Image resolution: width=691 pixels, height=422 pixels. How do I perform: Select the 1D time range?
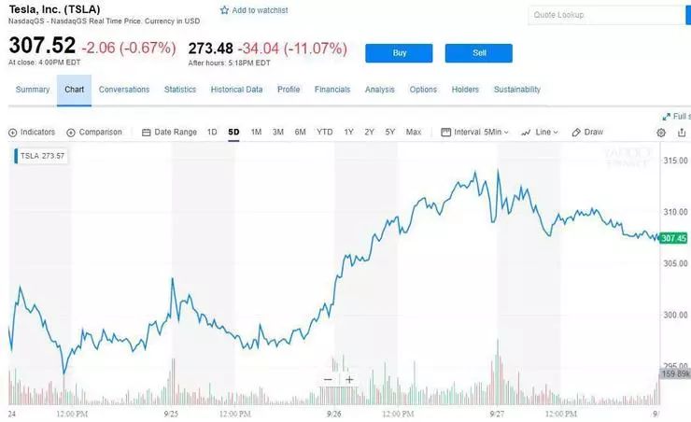pyautogui.click(x=212, y=133)
